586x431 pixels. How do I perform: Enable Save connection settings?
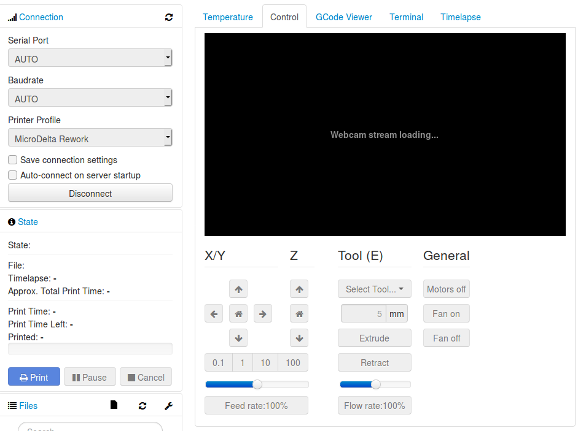click(x=12, y=159)
